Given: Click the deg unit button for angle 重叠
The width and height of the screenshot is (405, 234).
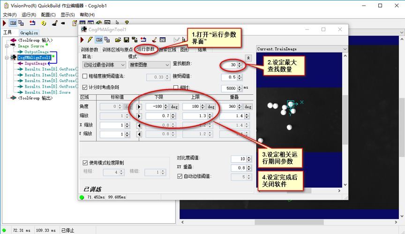Looking at the screenshot, I should (x=248, y=106).
